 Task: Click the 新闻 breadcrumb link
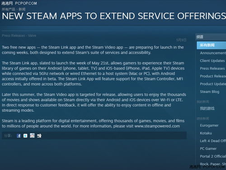coord(22,9)
